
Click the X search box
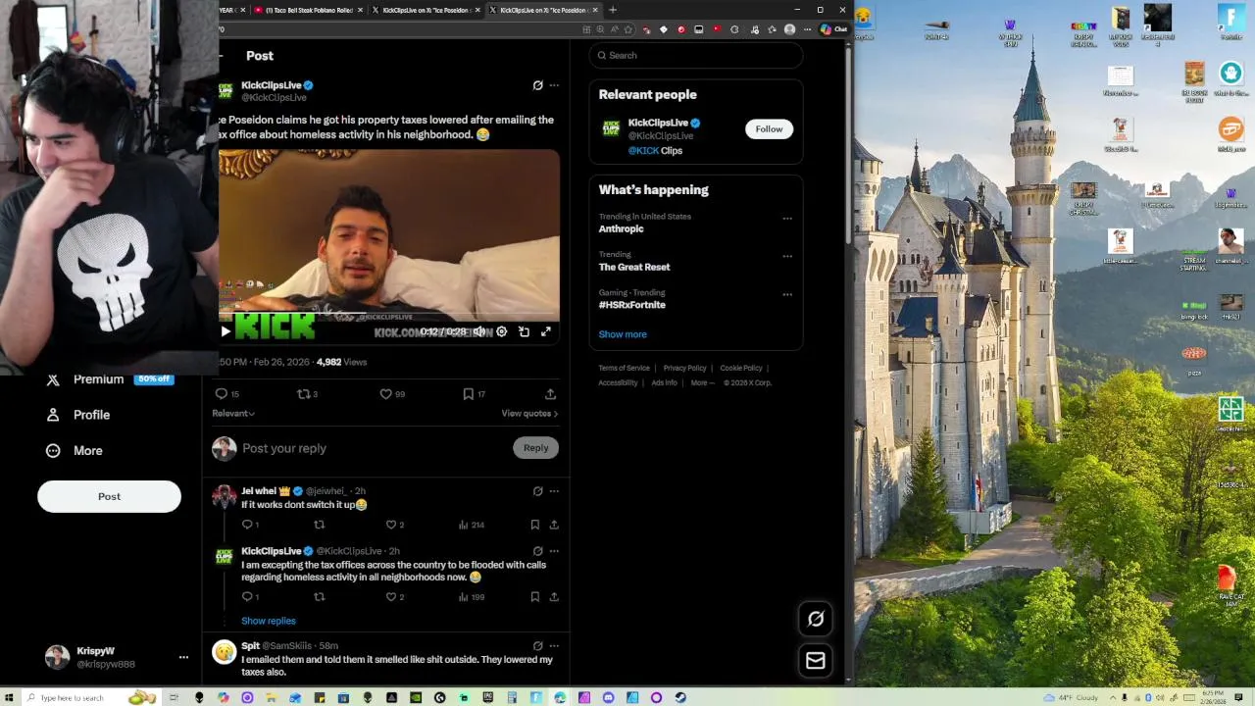(696, 55)
